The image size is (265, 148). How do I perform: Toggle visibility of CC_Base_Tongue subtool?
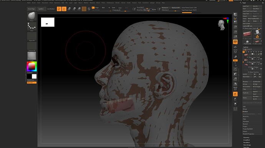tap(261, 64)
